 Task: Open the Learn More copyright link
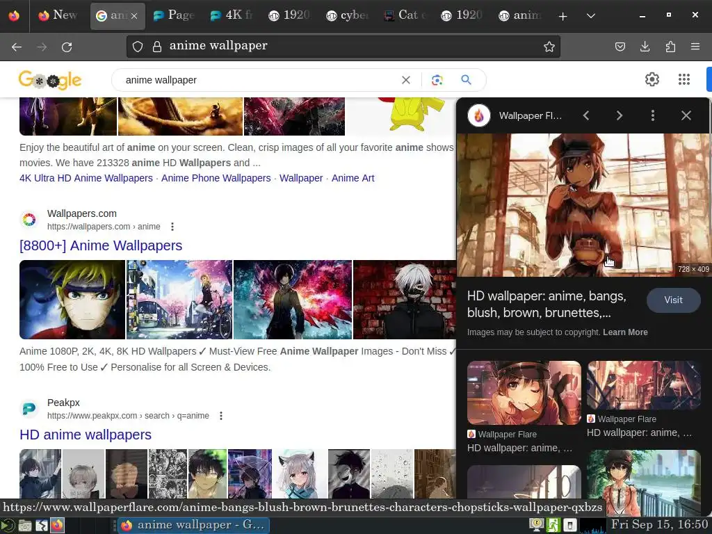tap(625, 332)
